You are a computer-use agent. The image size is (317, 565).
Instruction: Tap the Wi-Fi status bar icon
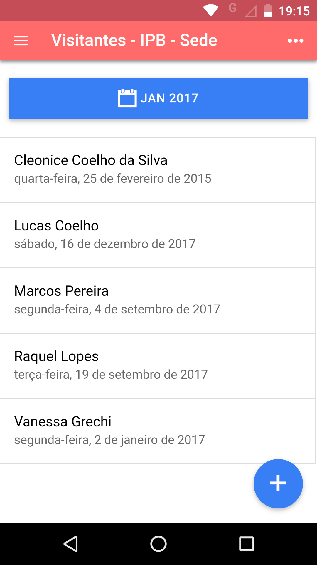point(211,11)
